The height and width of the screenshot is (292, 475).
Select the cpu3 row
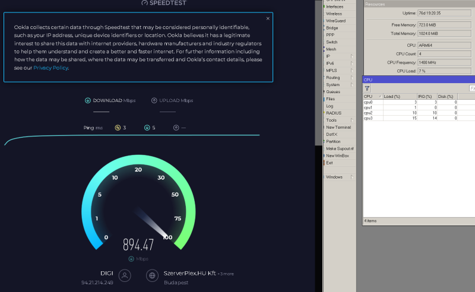pyautogui.click(x=419, y=118)
